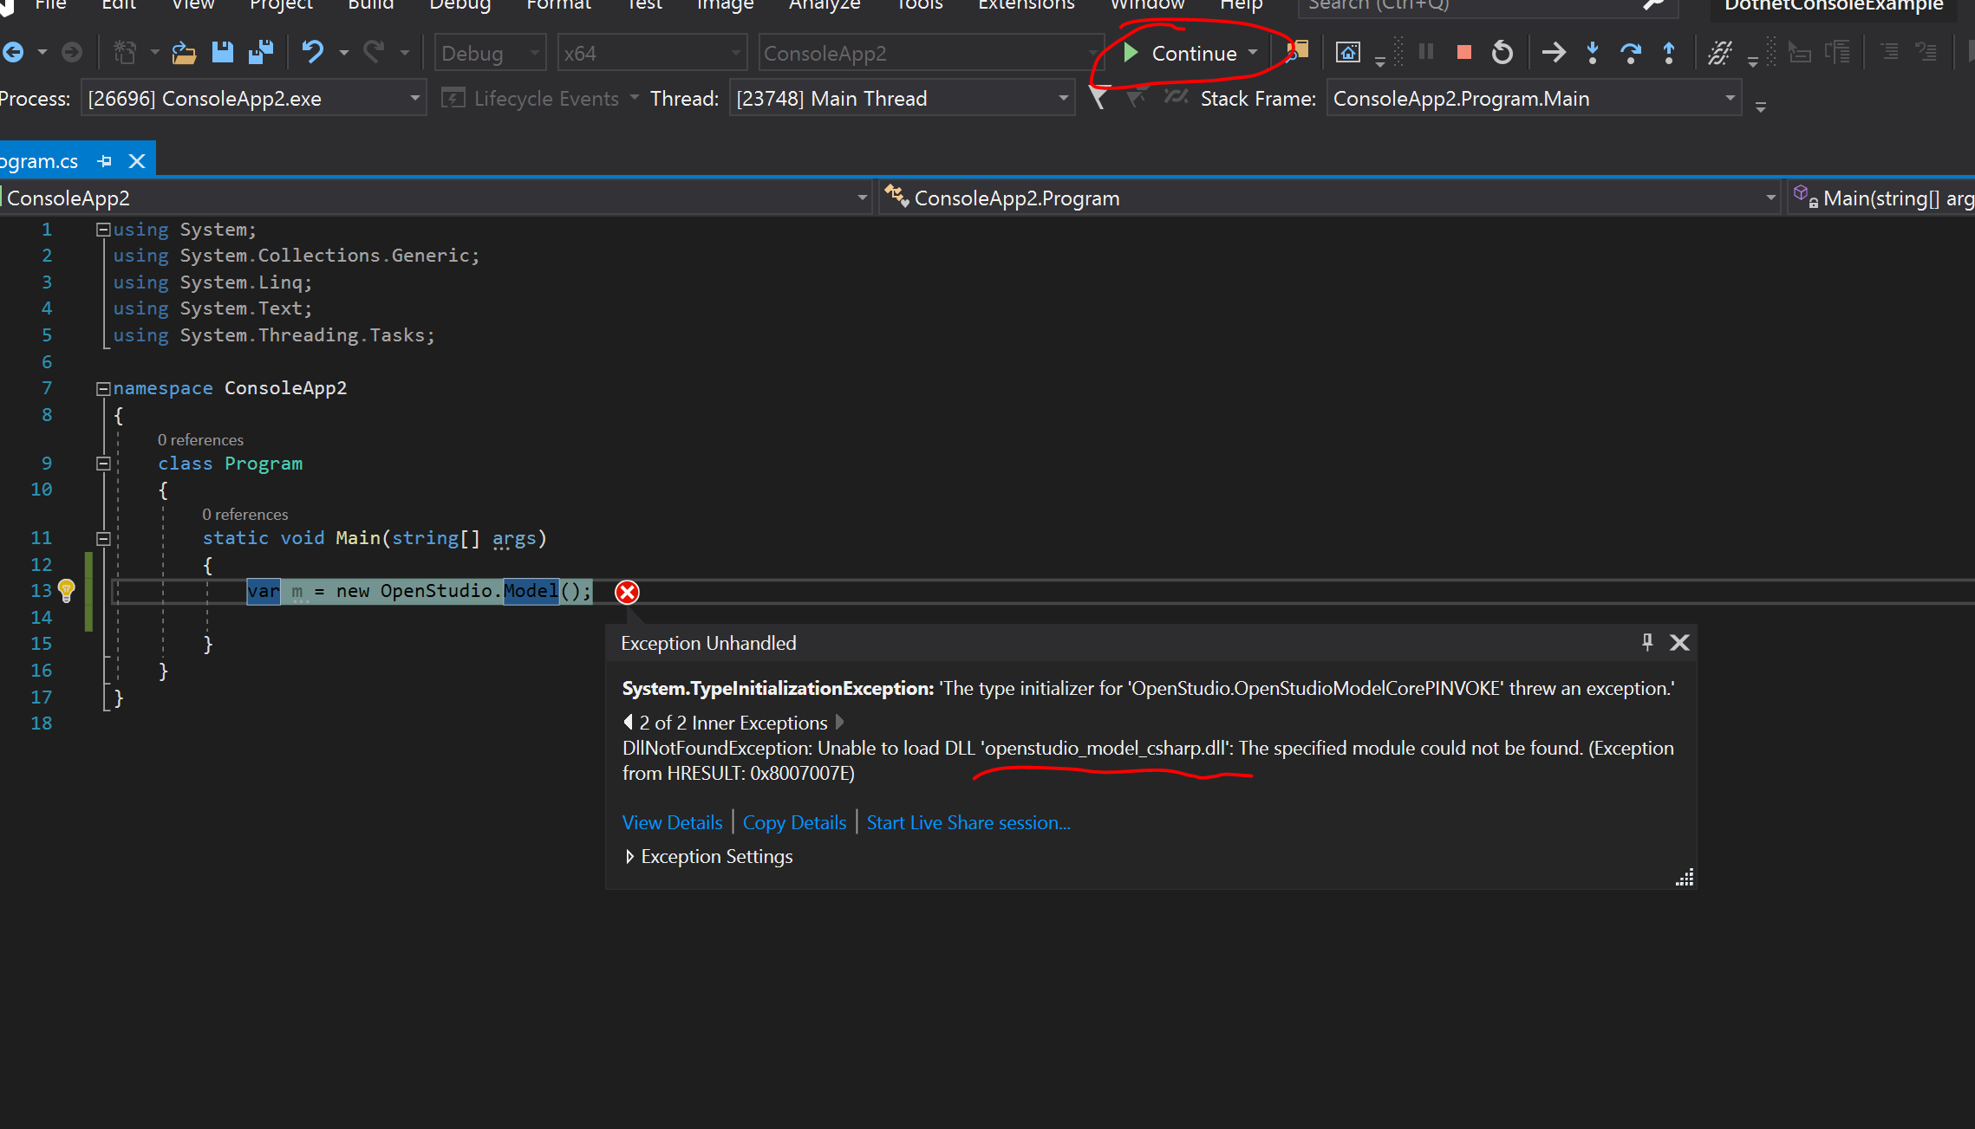The width and height of the screenshot is (1975, 1129).
Task: Restart the debug session icon
Action: coord(1502,52)
